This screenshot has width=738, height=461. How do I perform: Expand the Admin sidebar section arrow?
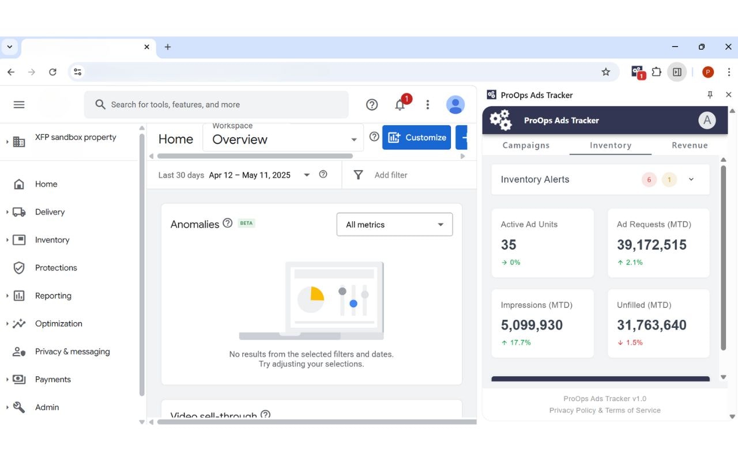coord(7,407)
